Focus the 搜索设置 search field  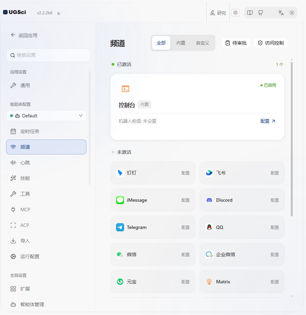[x=48, y=55]
